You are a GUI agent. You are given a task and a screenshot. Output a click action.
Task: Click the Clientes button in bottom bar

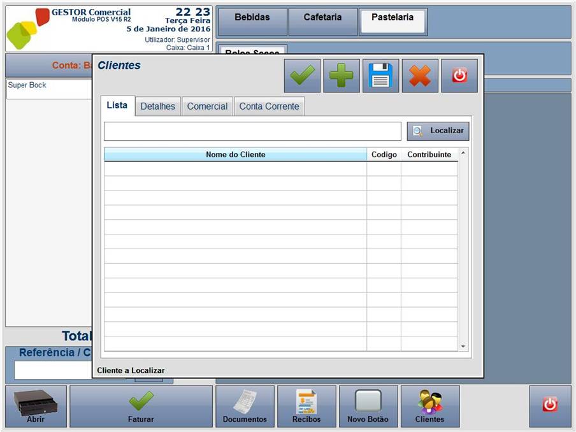tap(429, 407)
